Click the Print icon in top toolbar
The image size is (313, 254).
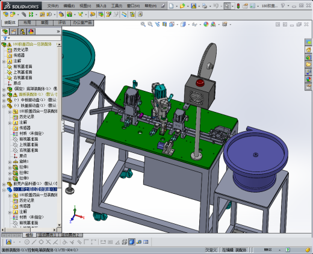(205, 6)
